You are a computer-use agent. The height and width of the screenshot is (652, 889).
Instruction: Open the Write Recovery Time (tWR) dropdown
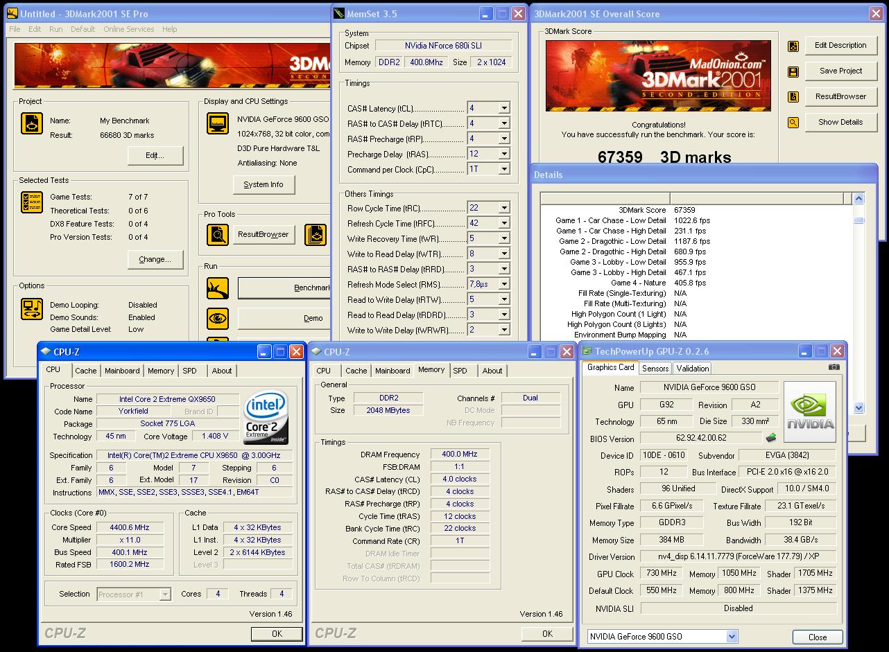click(x=504, y=238)
